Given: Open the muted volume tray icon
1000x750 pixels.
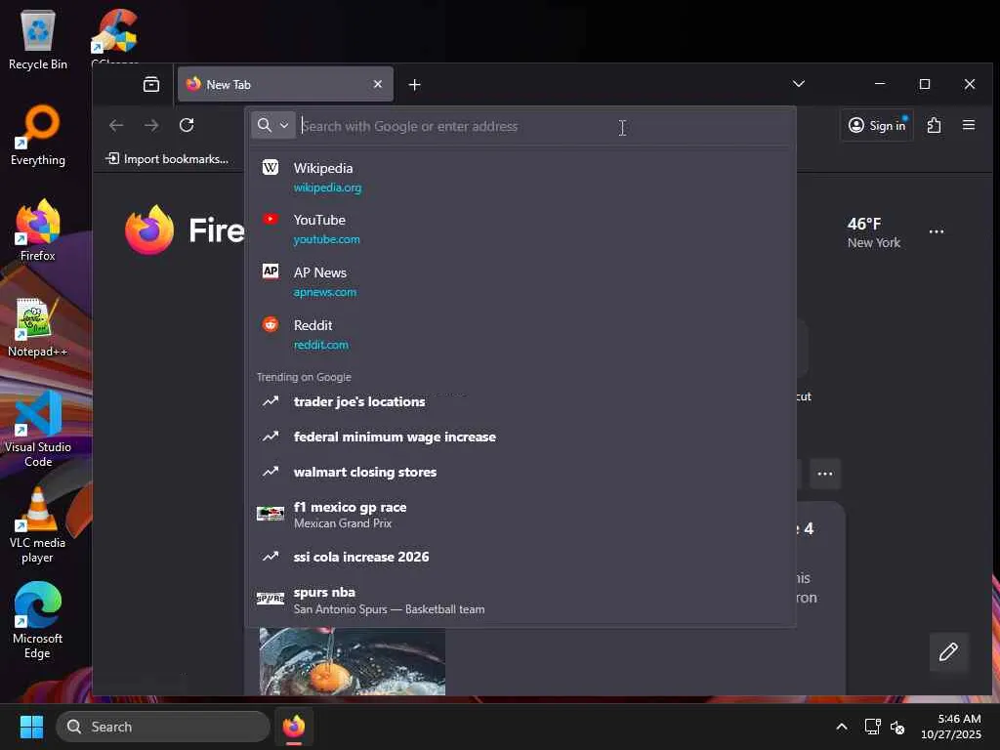Looking at the screenshot, I should (x=897, y=727).
